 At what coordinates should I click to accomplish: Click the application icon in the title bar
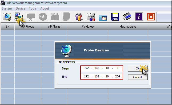[3, 3]
